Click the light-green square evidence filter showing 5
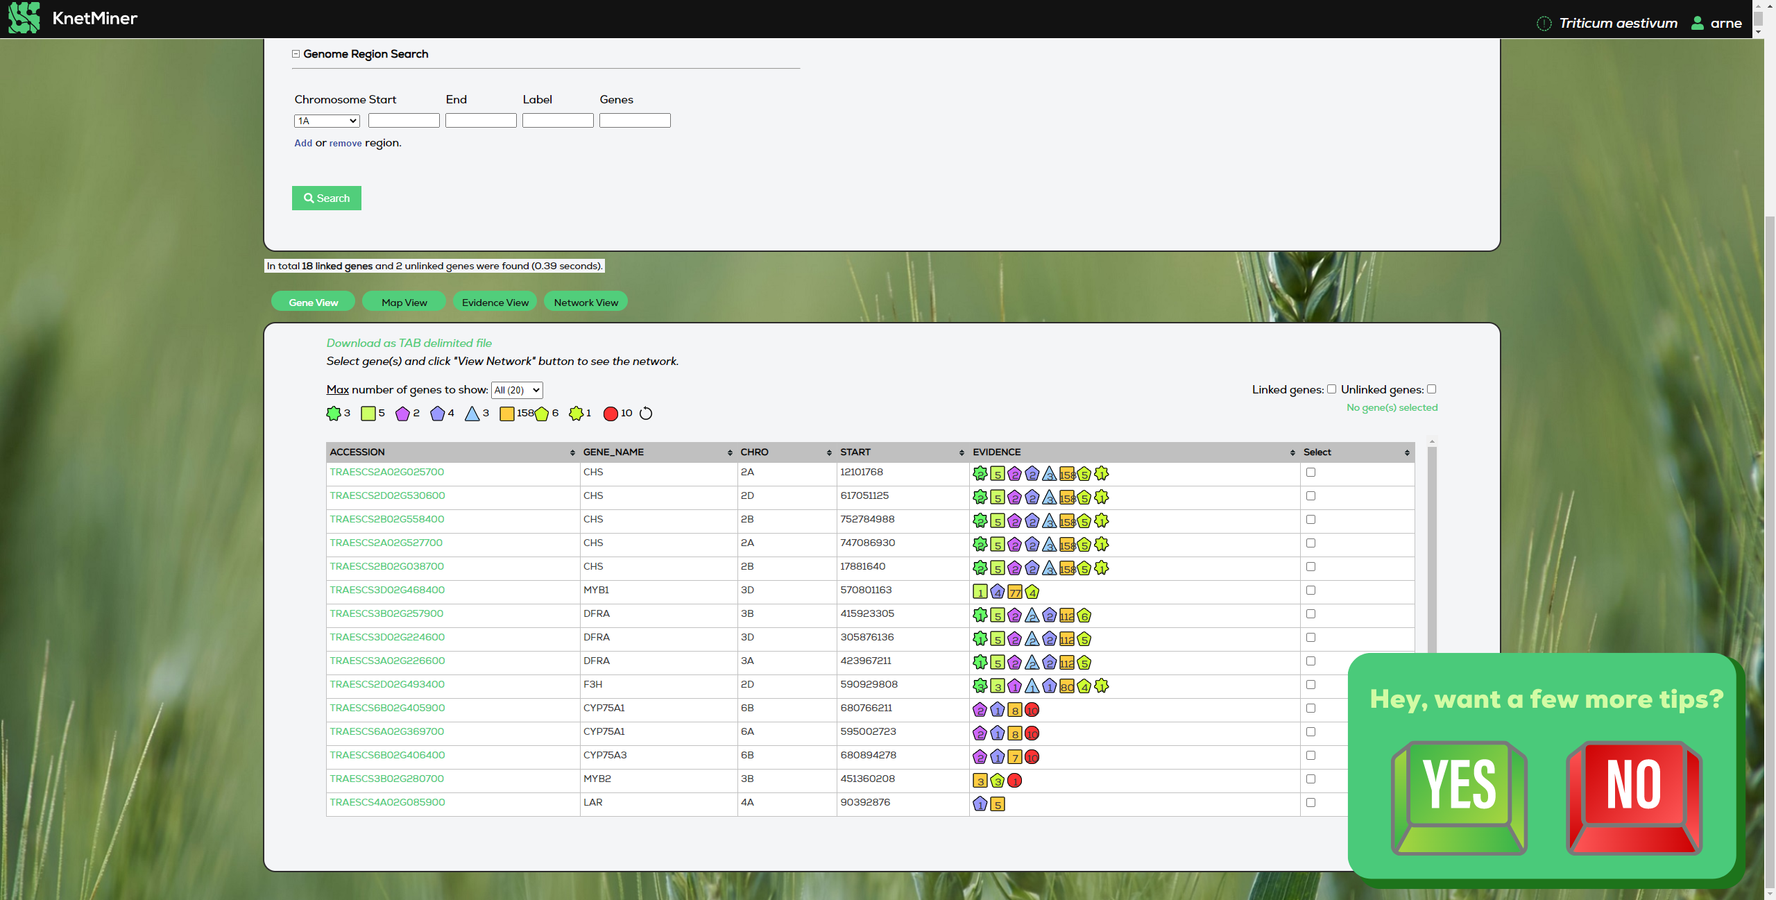Screen dimensions: 1776x900 (370, 413)
